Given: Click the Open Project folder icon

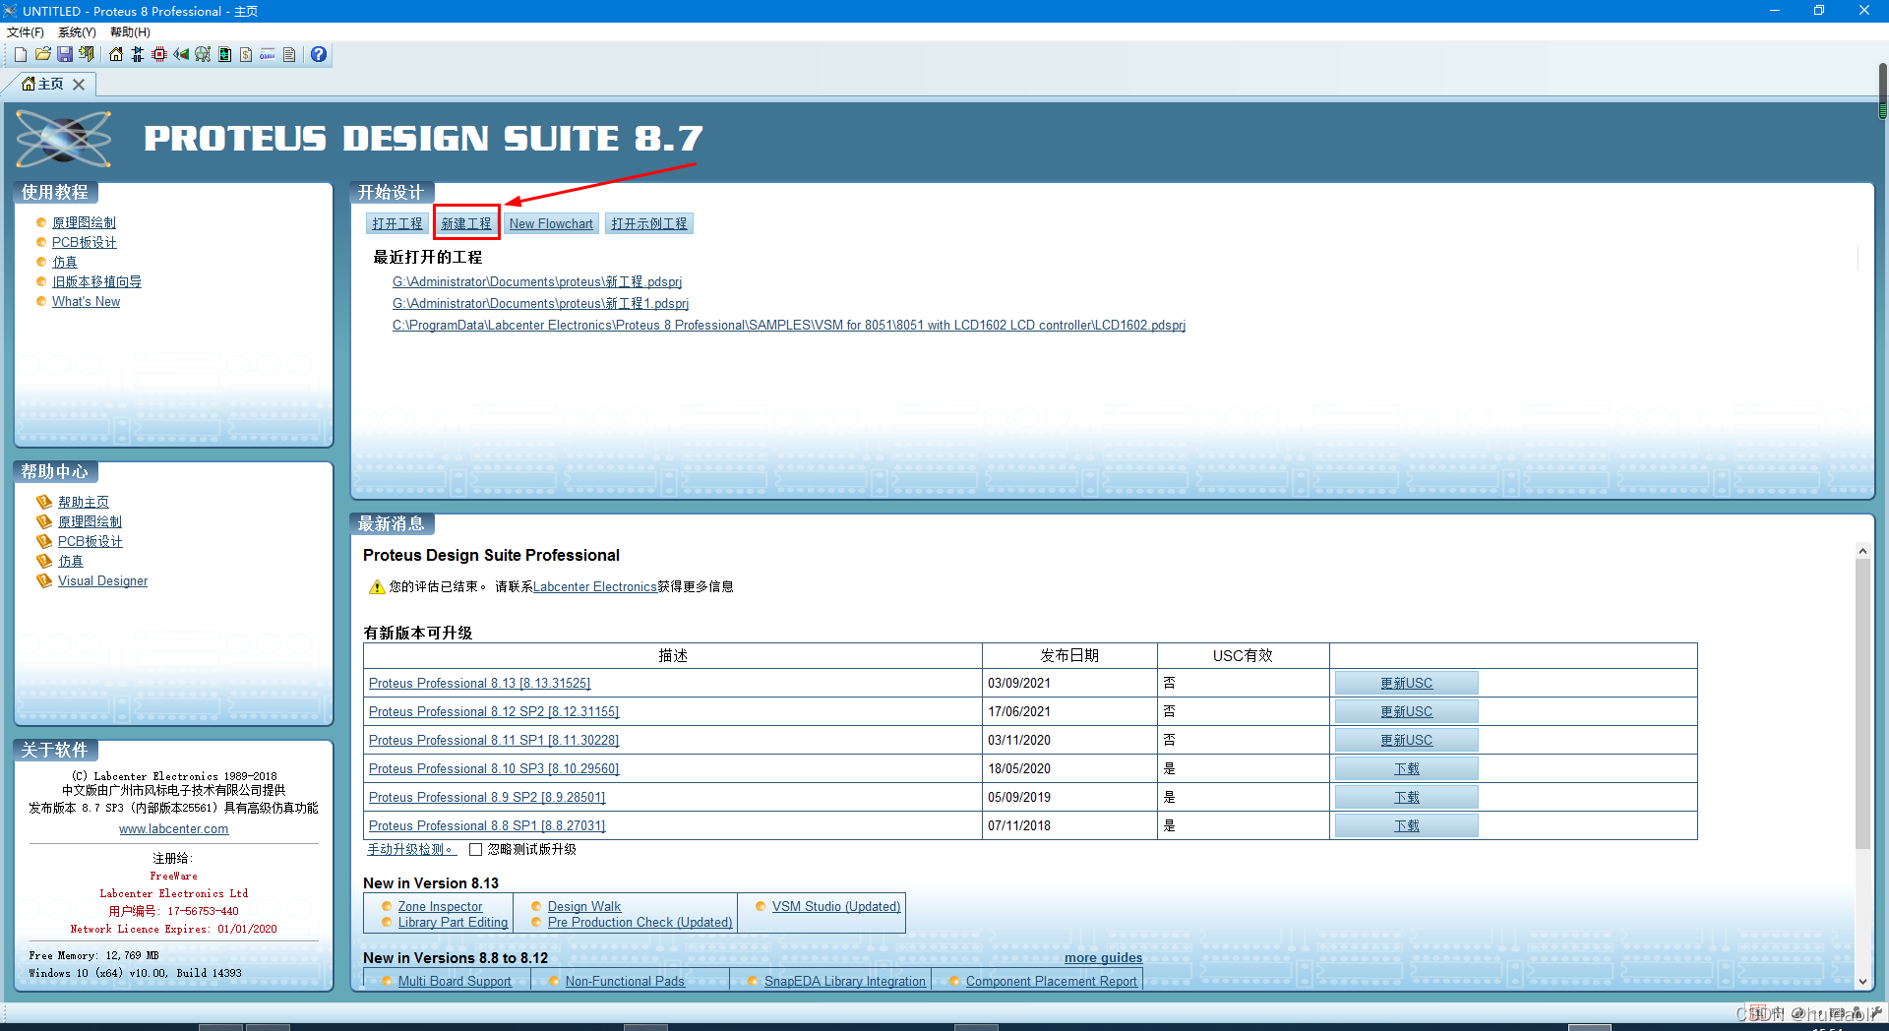Looking at the screenshot, I should [x=42, y=54].
